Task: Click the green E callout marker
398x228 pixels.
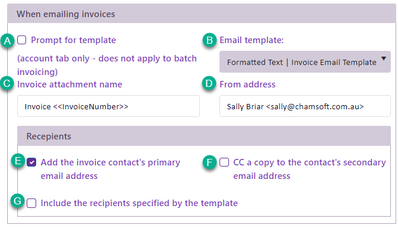Action: [18, 161]
